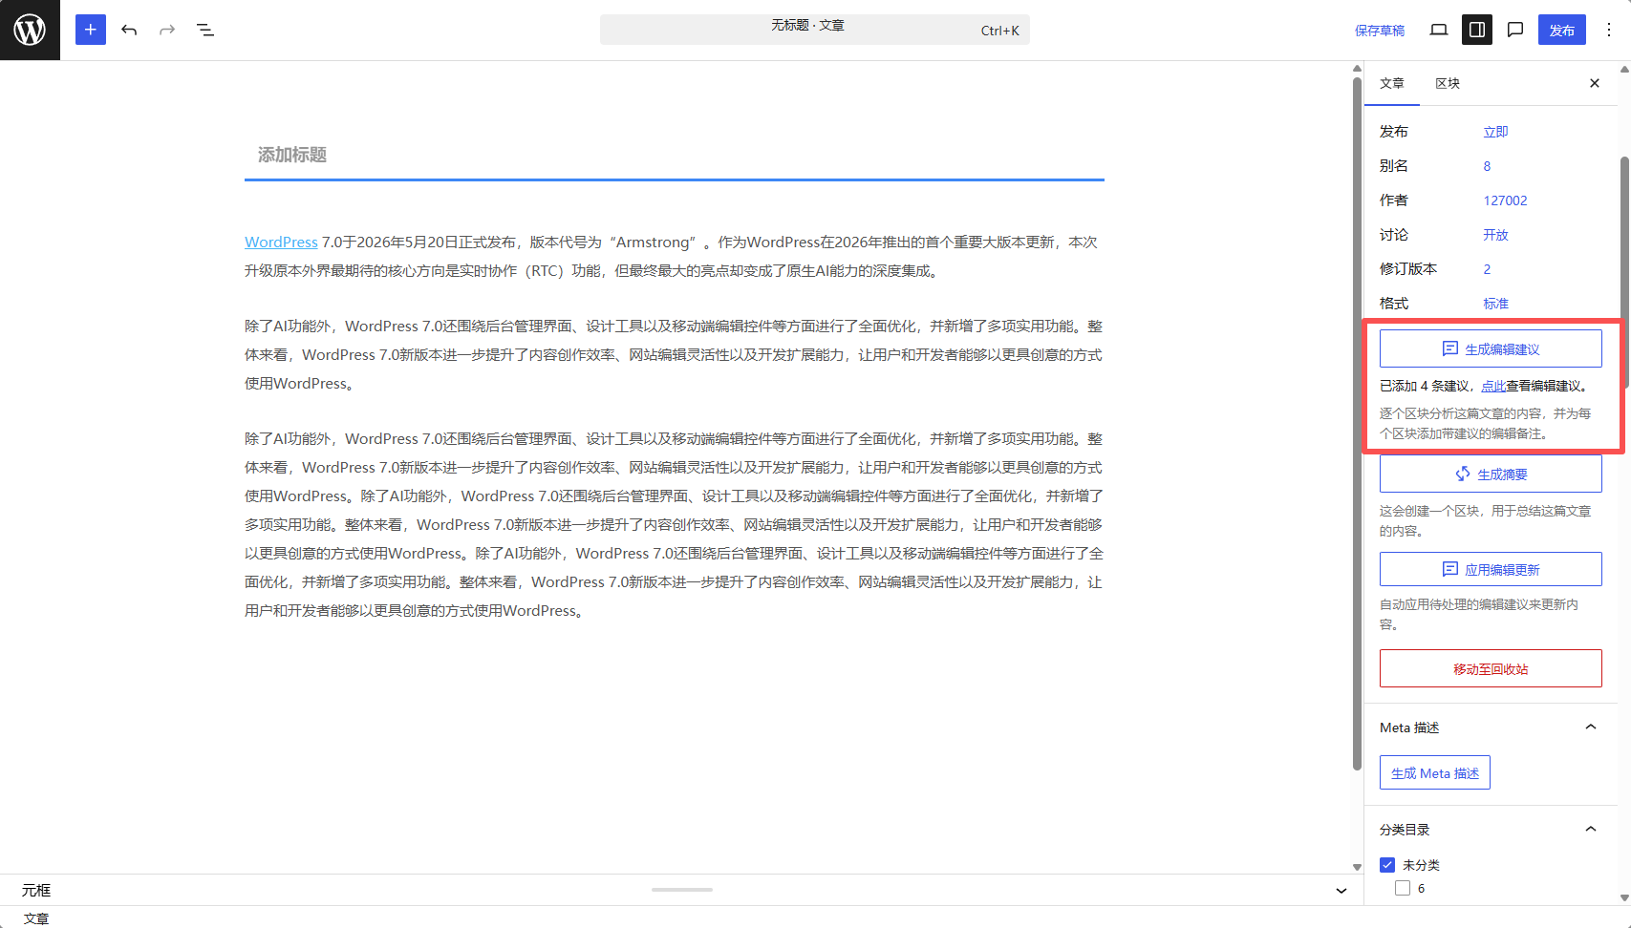The height and width of the screenshot is (928, 1631).
Task: Click the 讨论 label in the sidebar
Action: coord(1394,235)
